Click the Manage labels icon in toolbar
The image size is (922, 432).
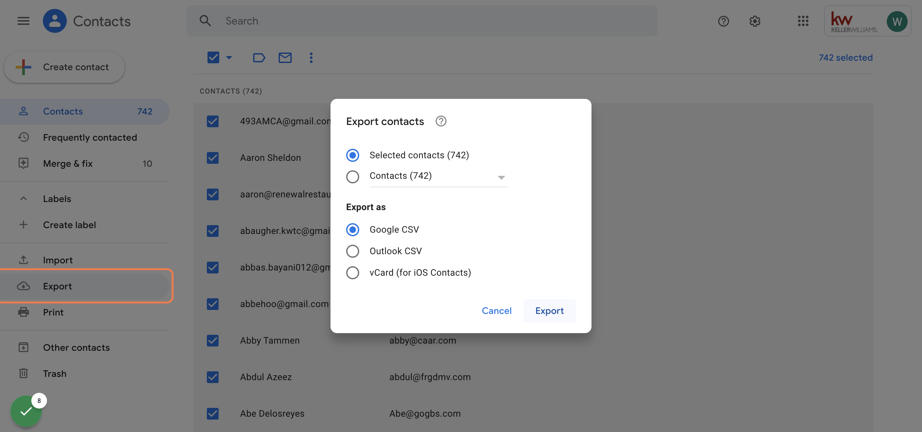click(x=259, y=58)
